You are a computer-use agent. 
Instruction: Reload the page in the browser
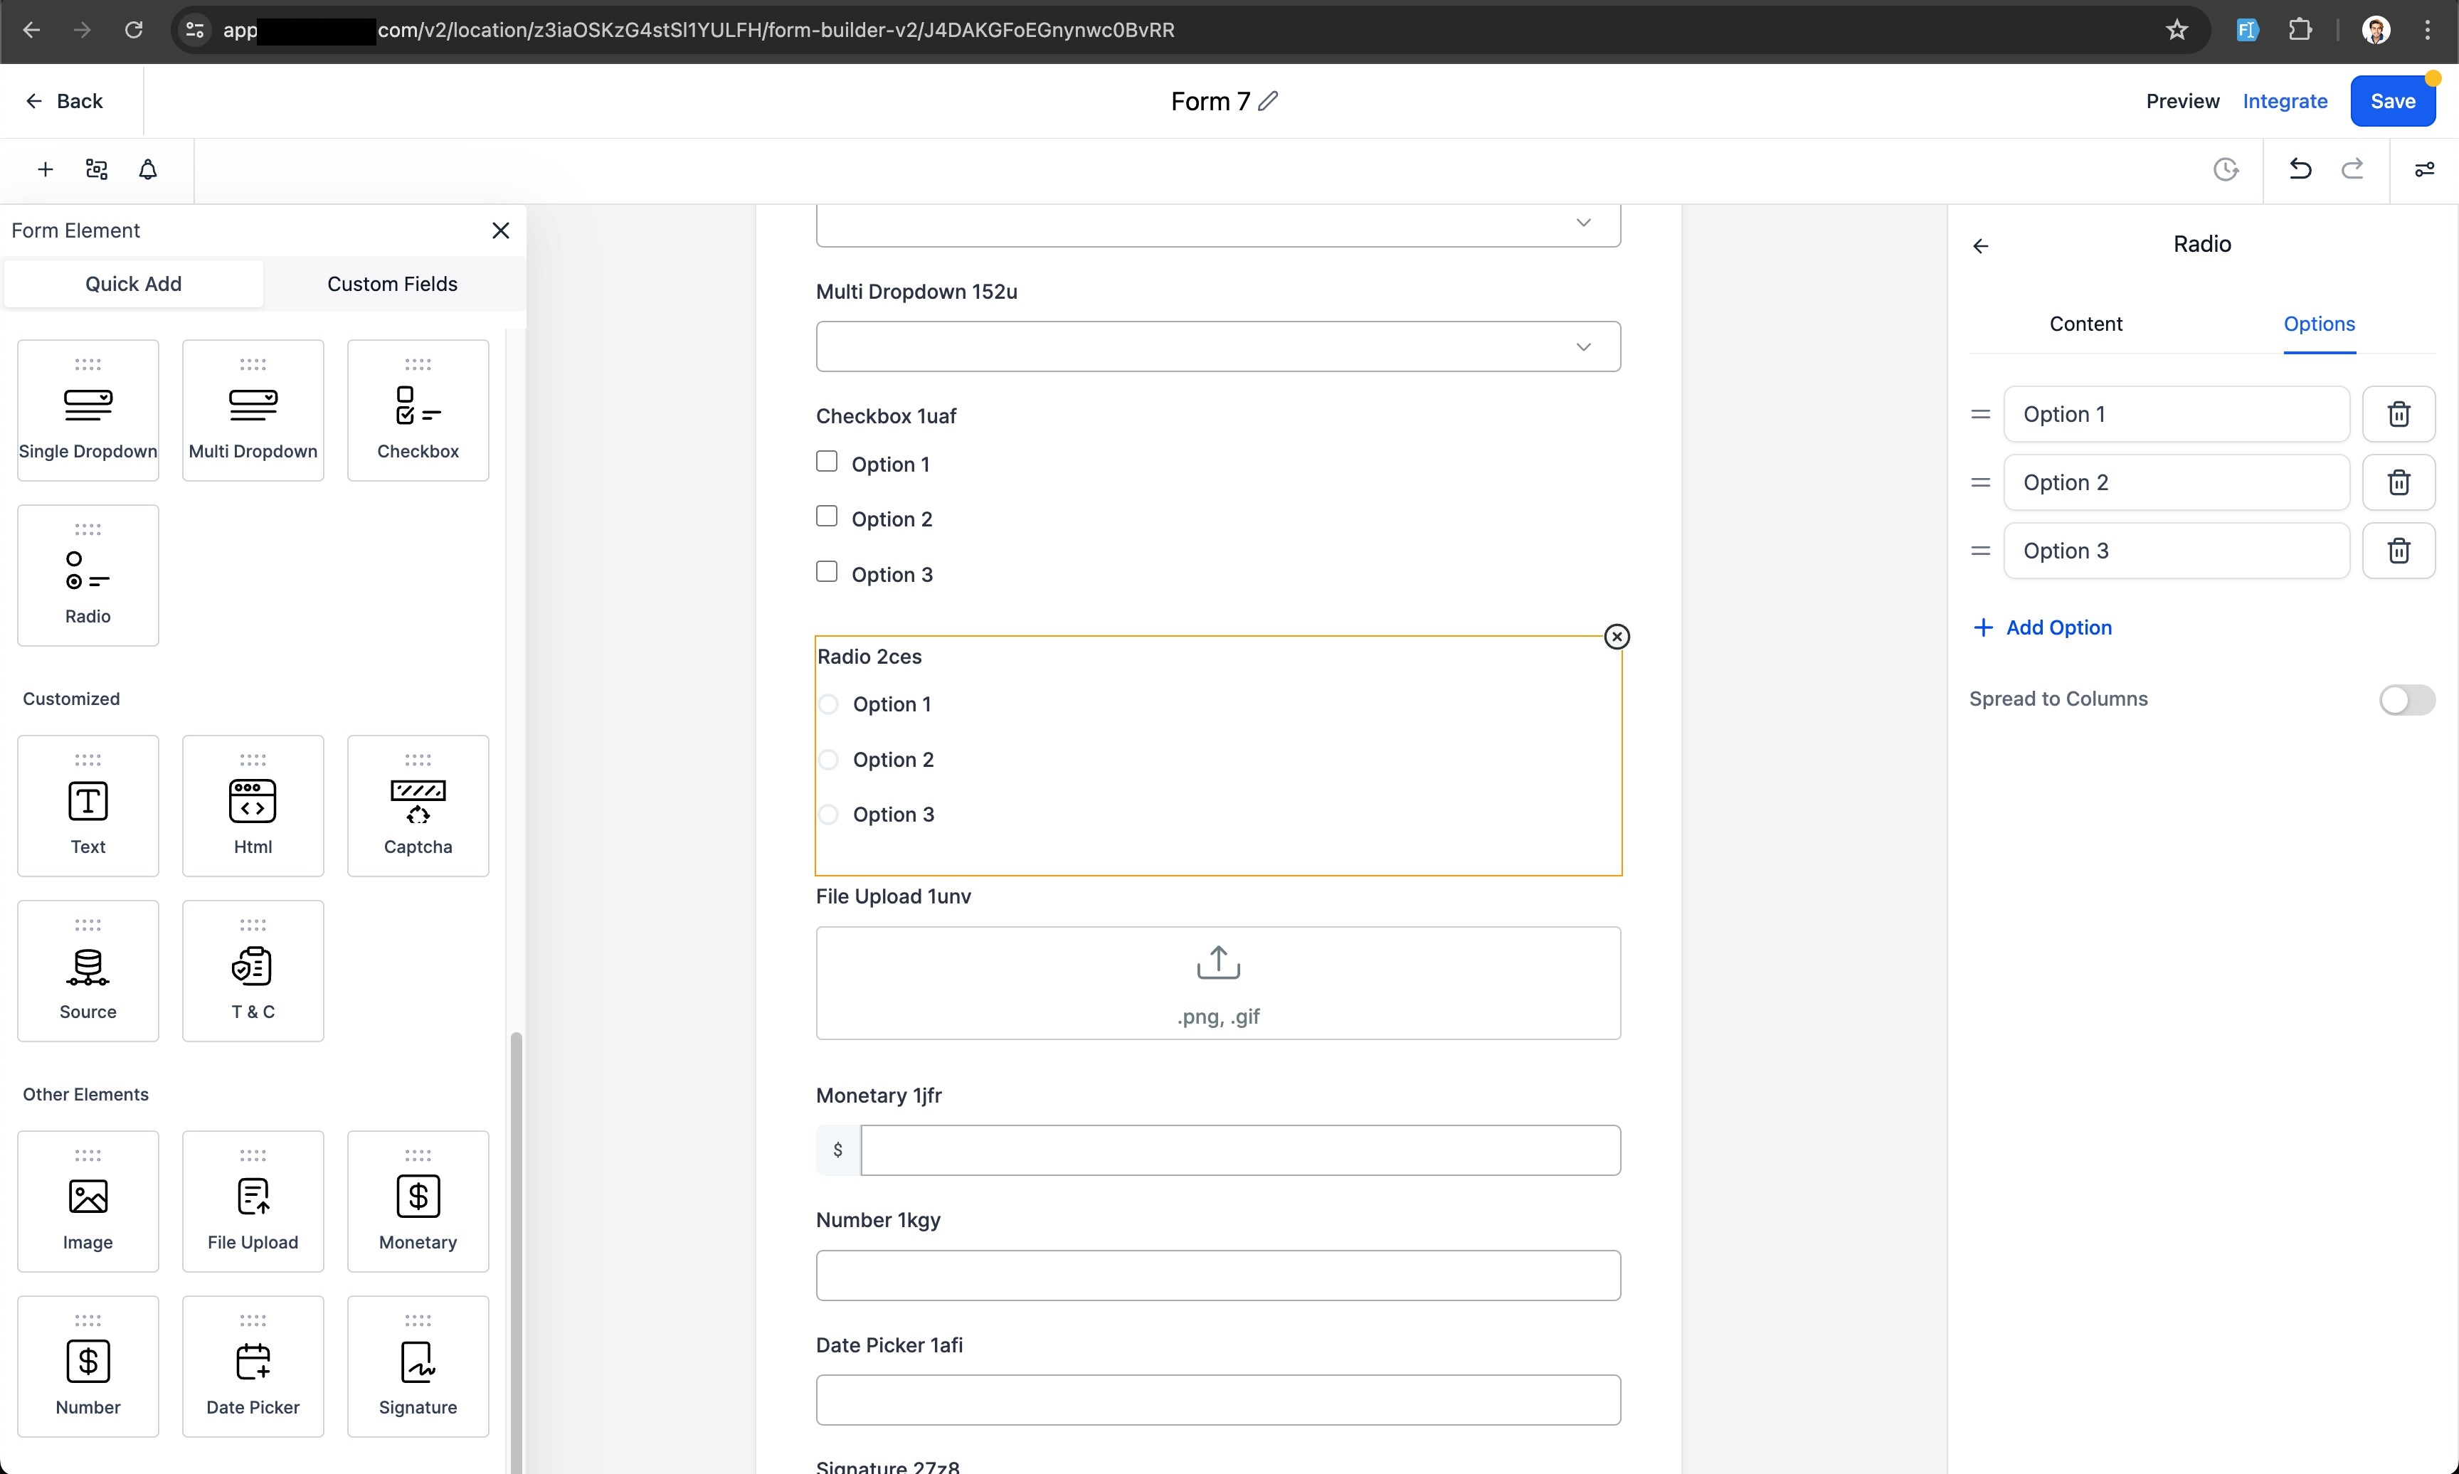(133, 31)
